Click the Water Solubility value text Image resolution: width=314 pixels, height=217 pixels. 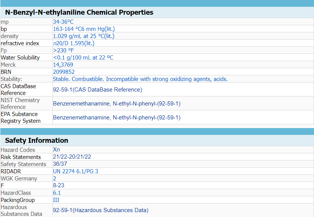[83, 58]
